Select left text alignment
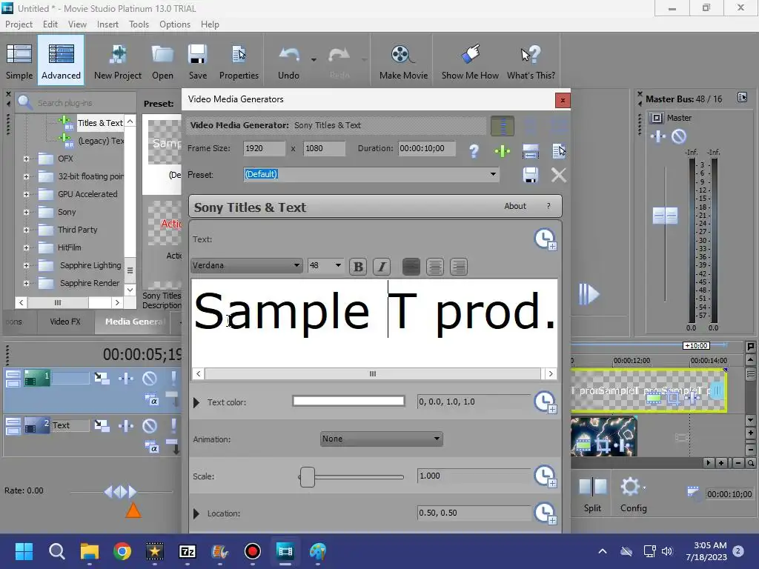This screenshot has width=759, height=569. (x=411, y=267)
